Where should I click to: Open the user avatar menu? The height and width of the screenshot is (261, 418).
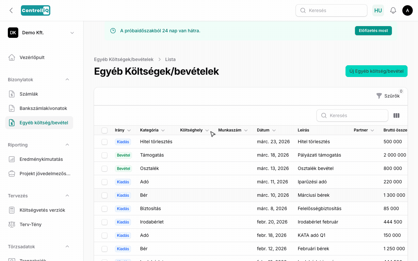408,10
